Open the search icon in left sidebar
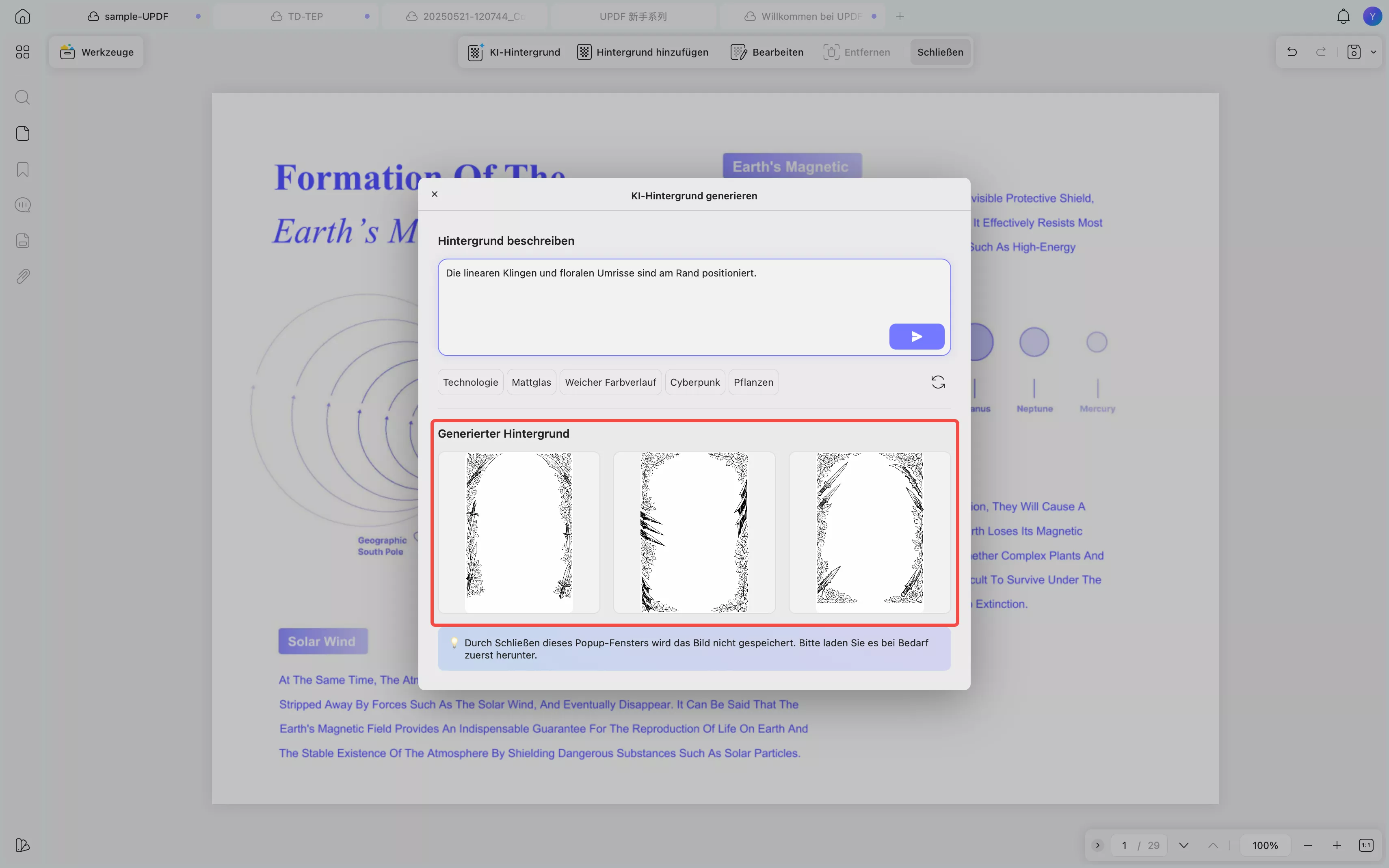Viewport: 1389px width, 868px height. (x=22, y=97)
